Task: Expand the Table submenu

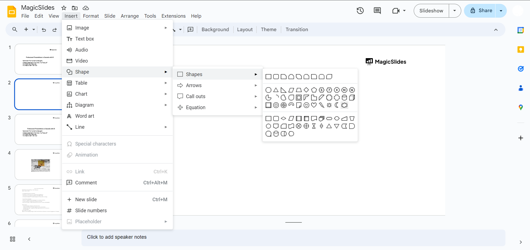Action: [117, 83]
